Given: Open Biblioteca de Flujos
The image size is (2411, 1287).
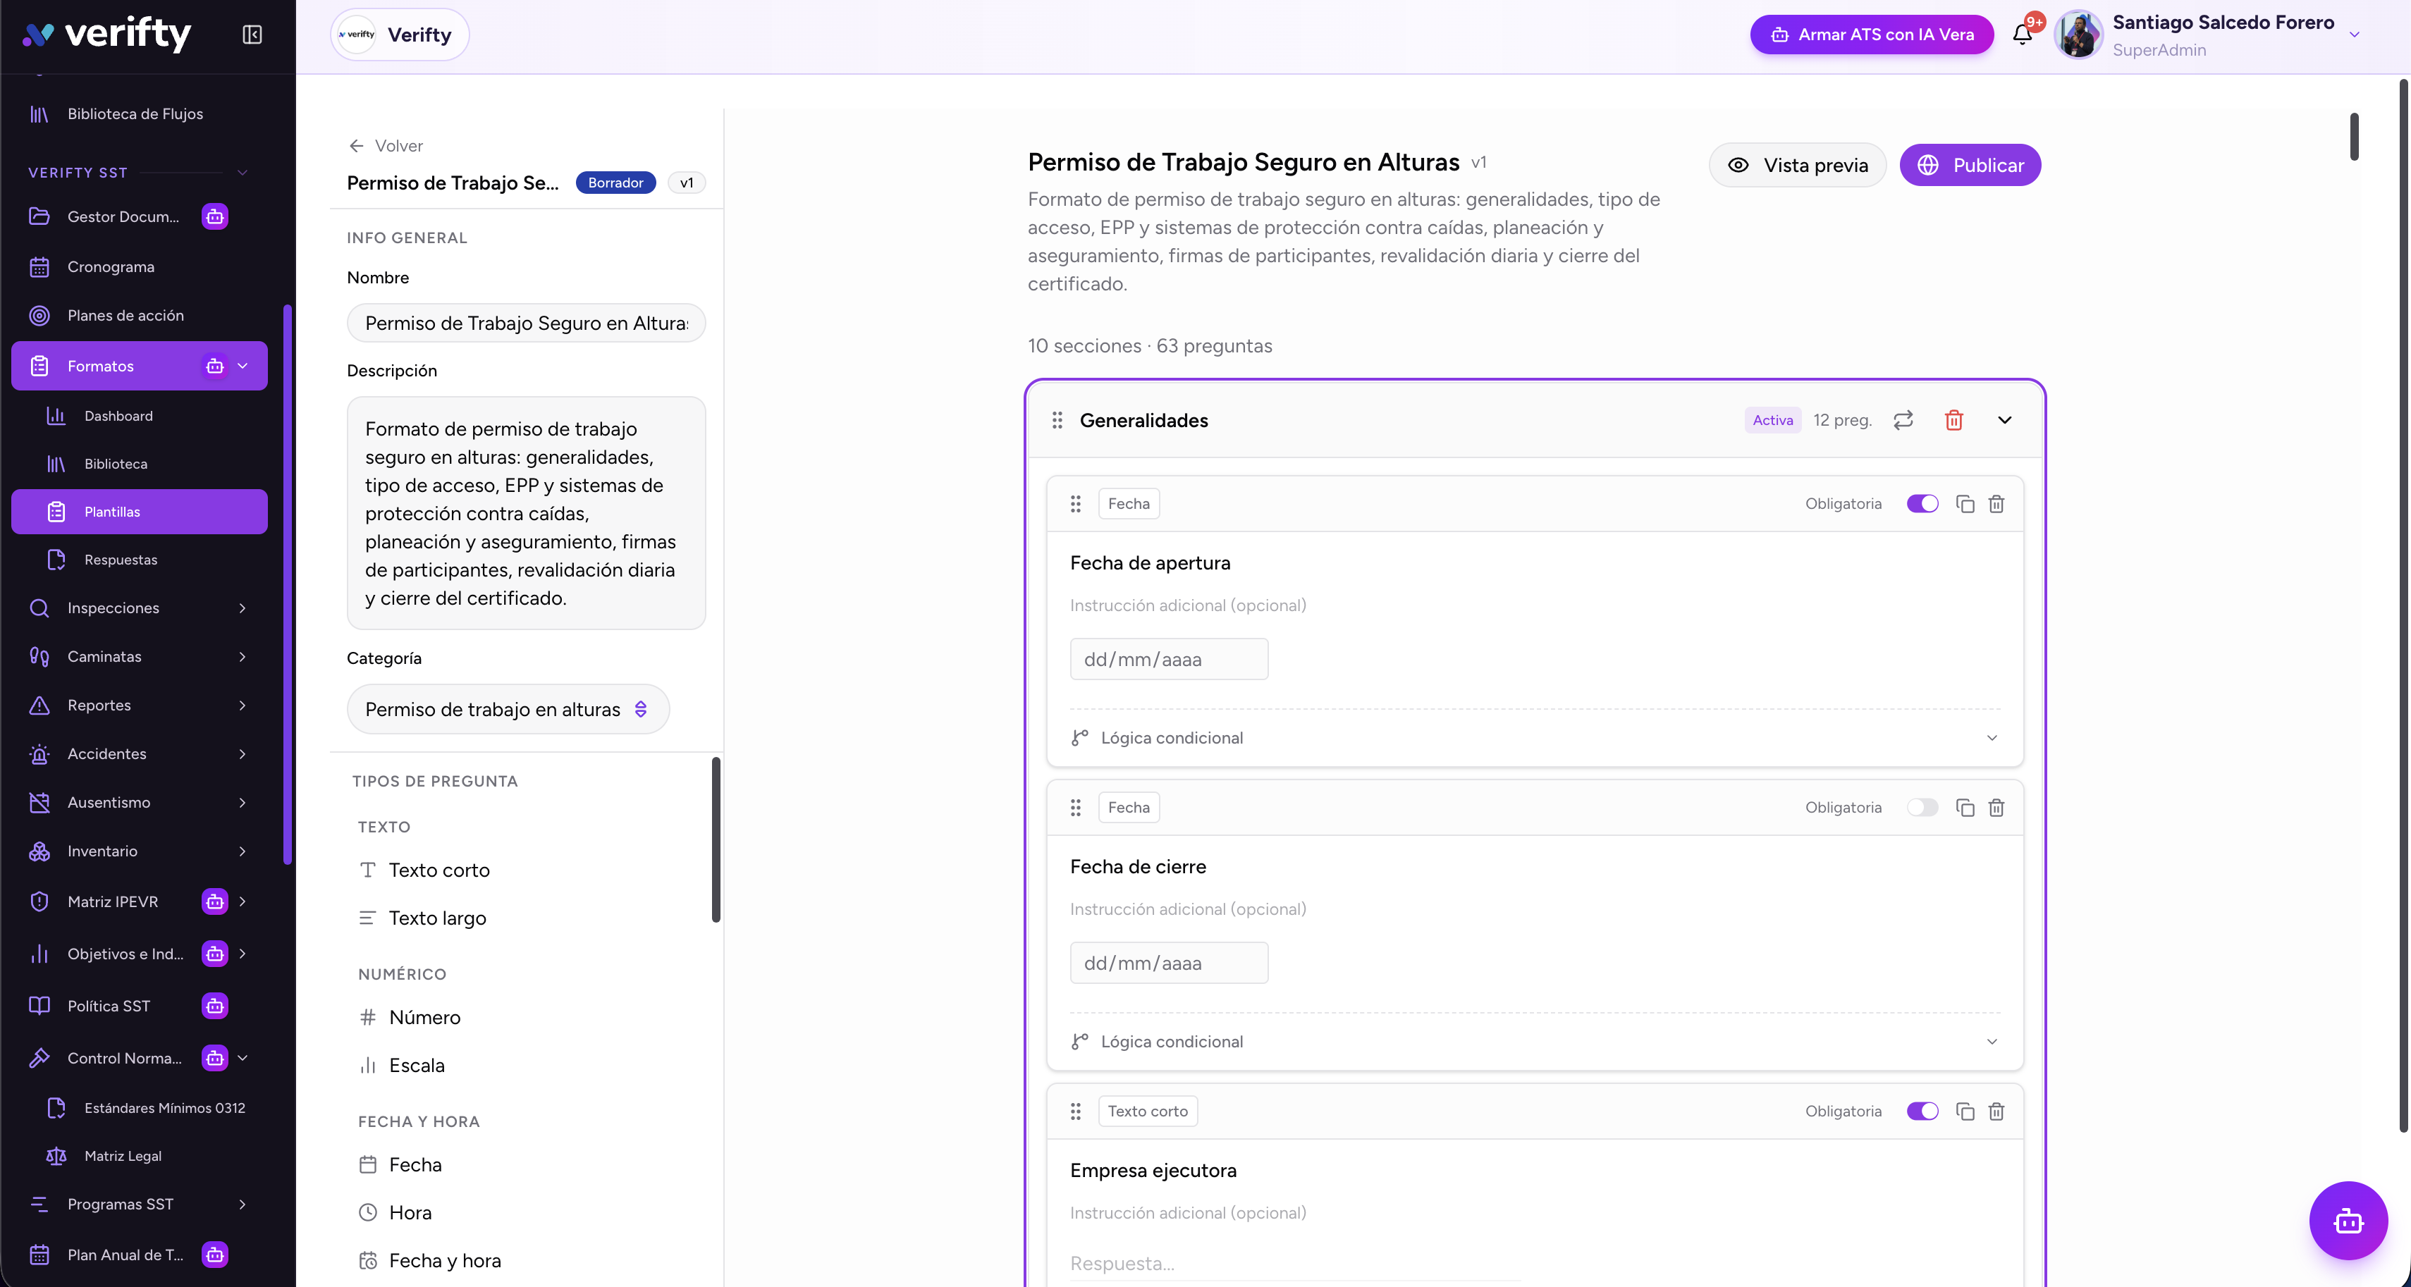Looking at the screenshot, I should [x=140, y=114].
